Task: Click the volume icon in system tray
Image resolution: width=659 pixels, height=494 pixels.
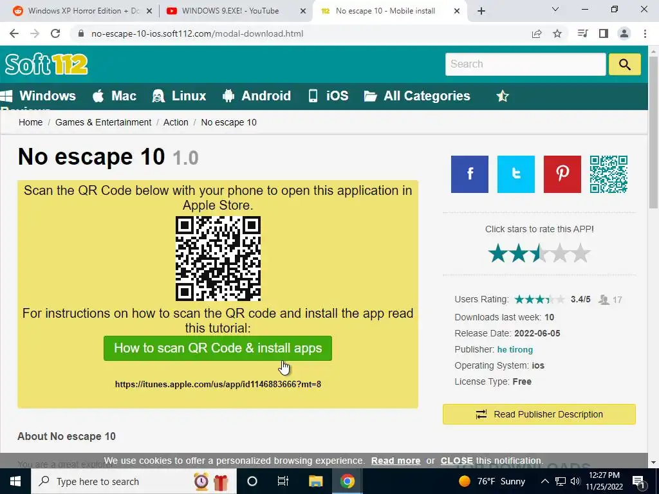Action: (x=575, y=481)
